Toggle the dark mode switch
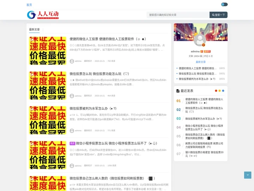 tap(224, 4)
